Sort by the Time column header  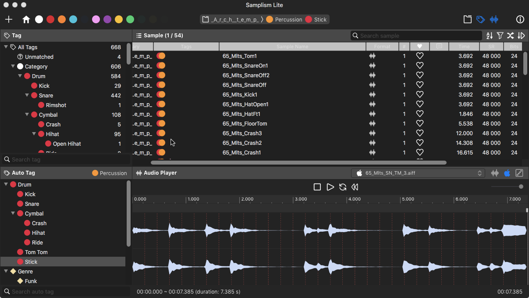(x=464, y=47)
